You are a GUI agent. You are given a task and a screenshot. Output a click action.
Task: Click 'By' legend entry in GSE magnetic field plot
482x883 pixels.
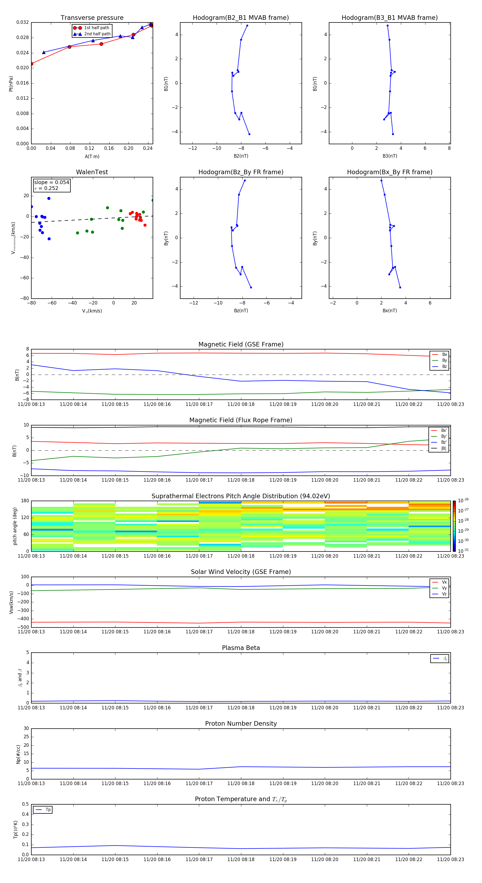coord(439,360)
